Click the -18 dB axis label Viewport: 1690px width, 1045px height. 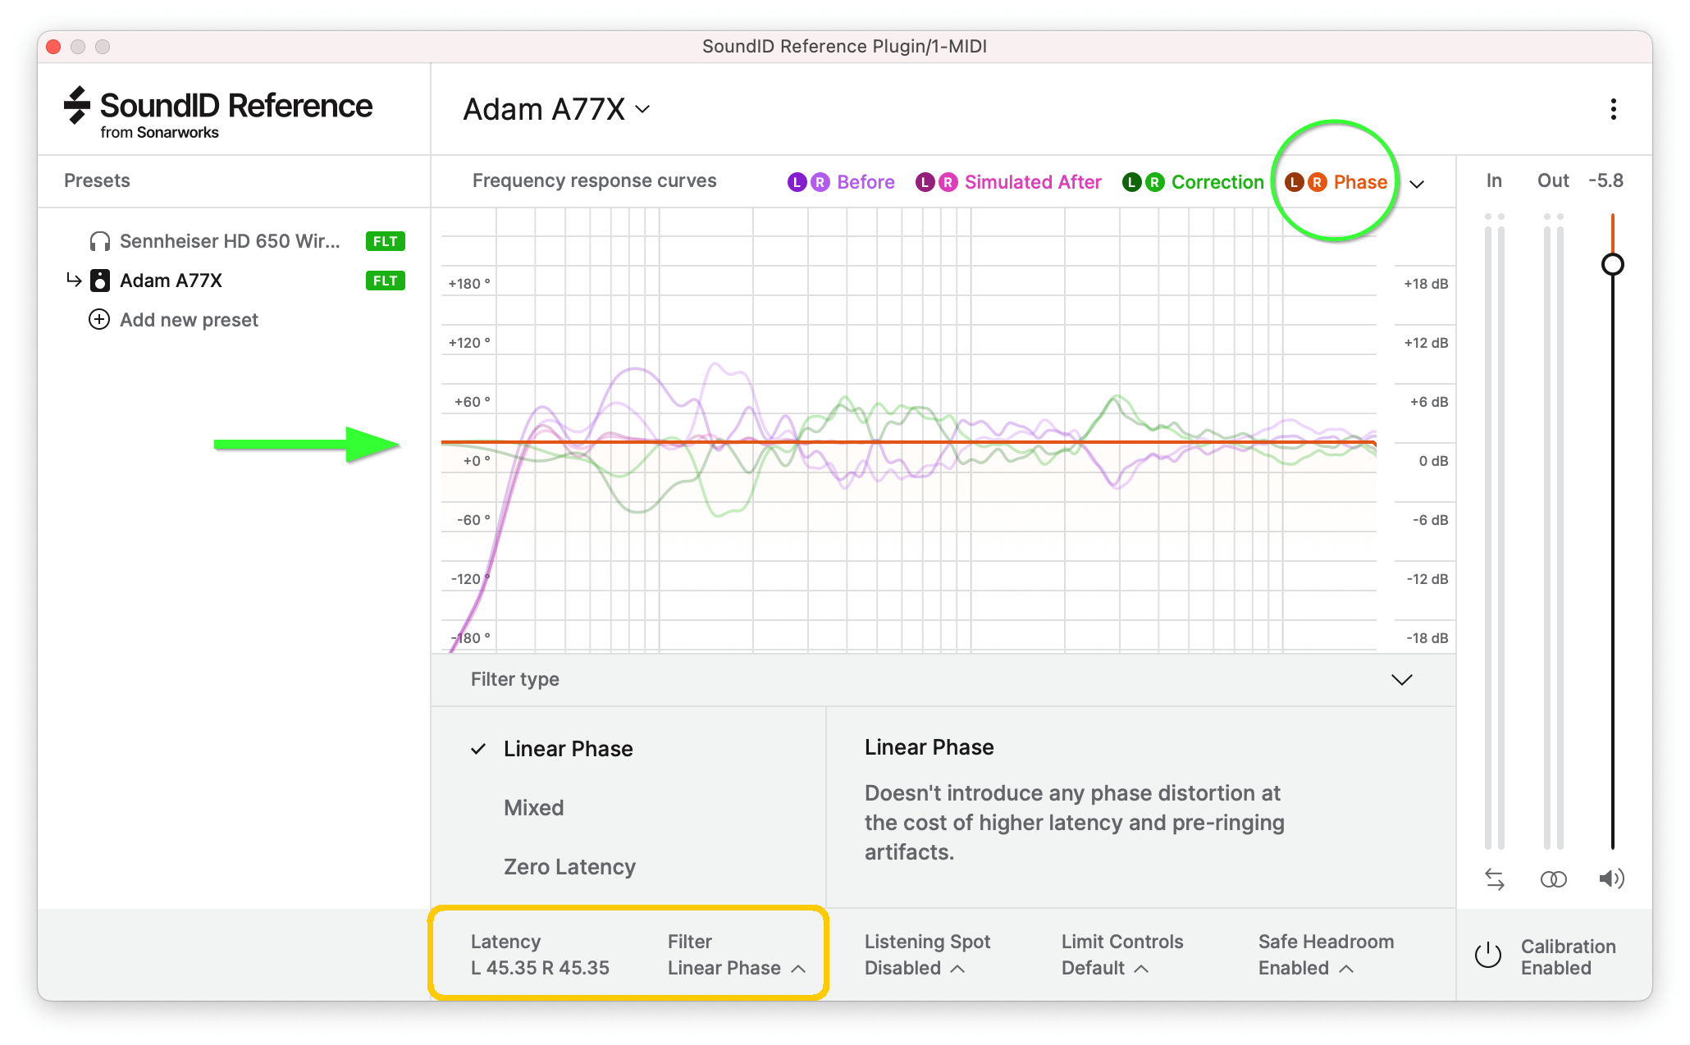(x=1427, y=638)
